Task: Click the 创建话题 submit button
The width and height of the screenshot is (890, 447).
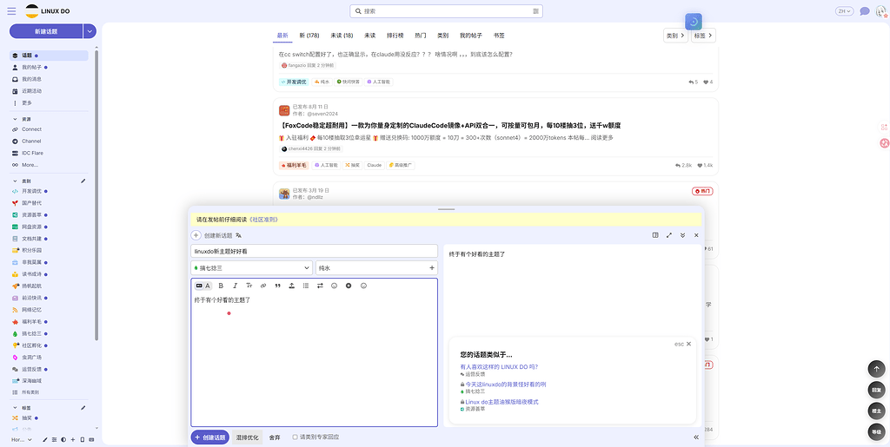Action: coord(210,437)
